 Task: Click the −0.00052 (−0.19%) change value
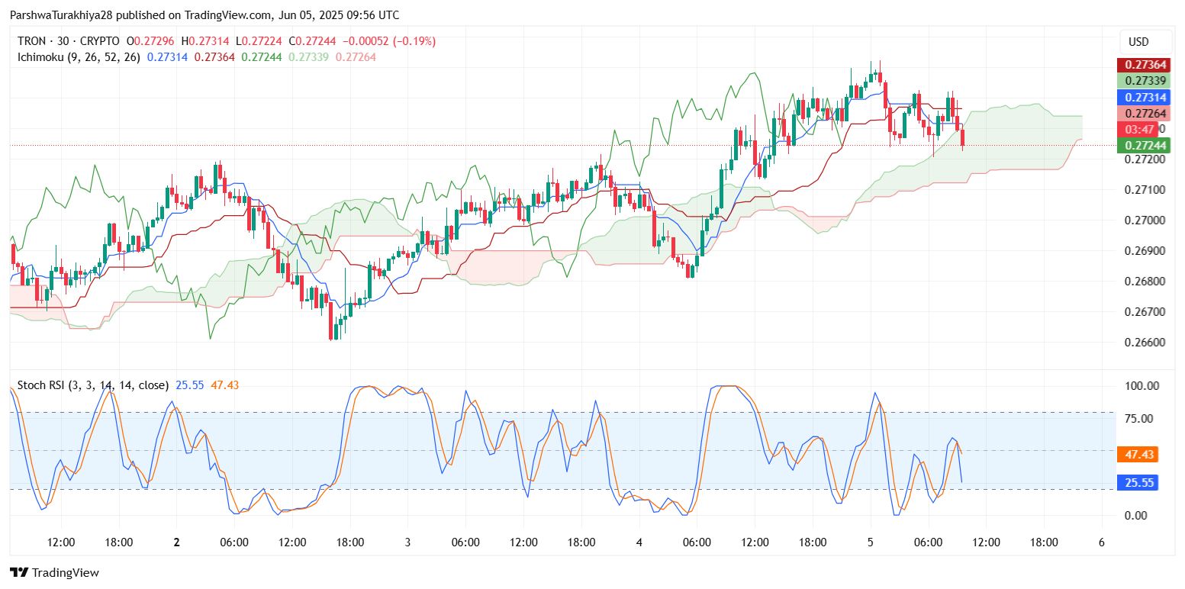tap(392, 41)
